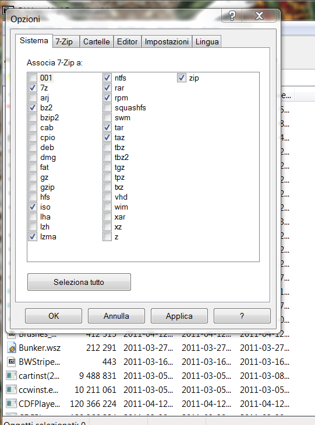
Task: Check the vhd checkbox
Action: [x=107, y=197]
